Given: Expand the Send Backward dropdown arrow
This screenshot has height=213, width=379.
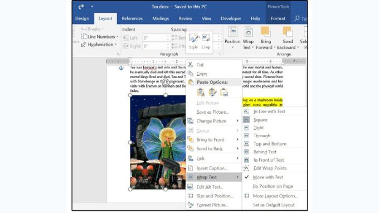Looking at the screenshot, I should coord(298,47).
